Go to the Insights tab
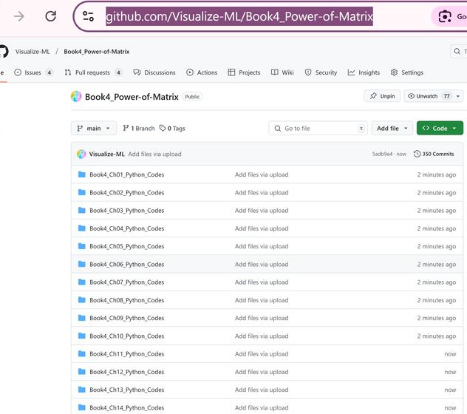 364,72
